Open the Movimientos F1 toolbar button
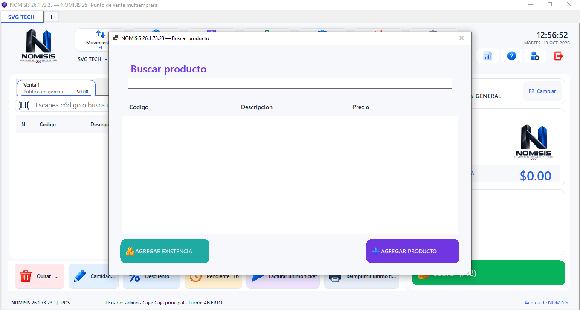Image resolution: width=580 pixels, height=310 pixels. [x=92, y=40]
